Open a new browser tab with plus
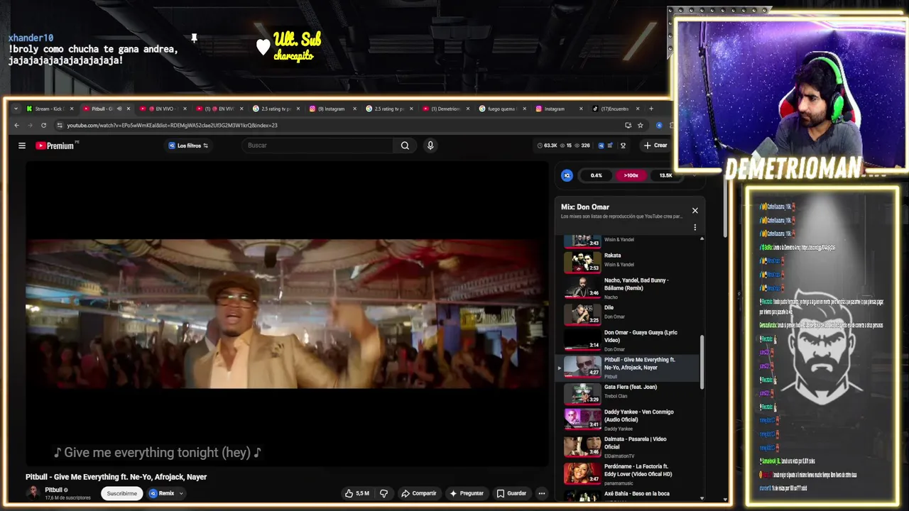 [651, 109]
